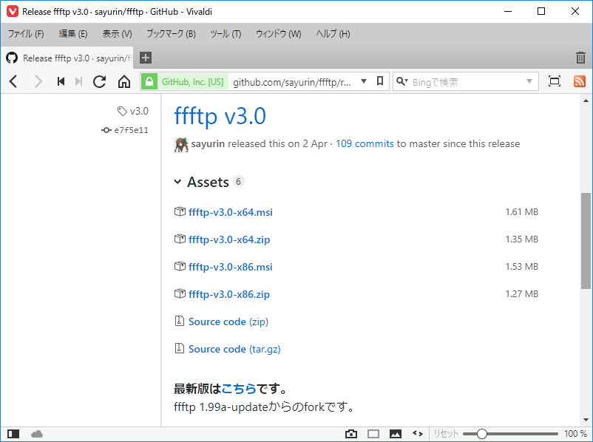Click the scrollbar up arrow
This screenshot has width=593, height=442.
point(586,101)
